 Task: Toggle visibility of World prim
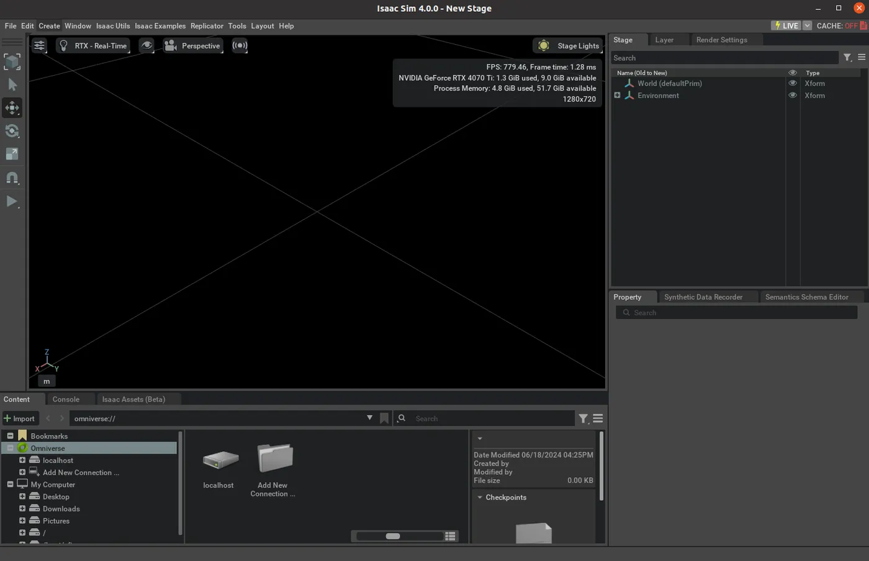tap(793, 83)
